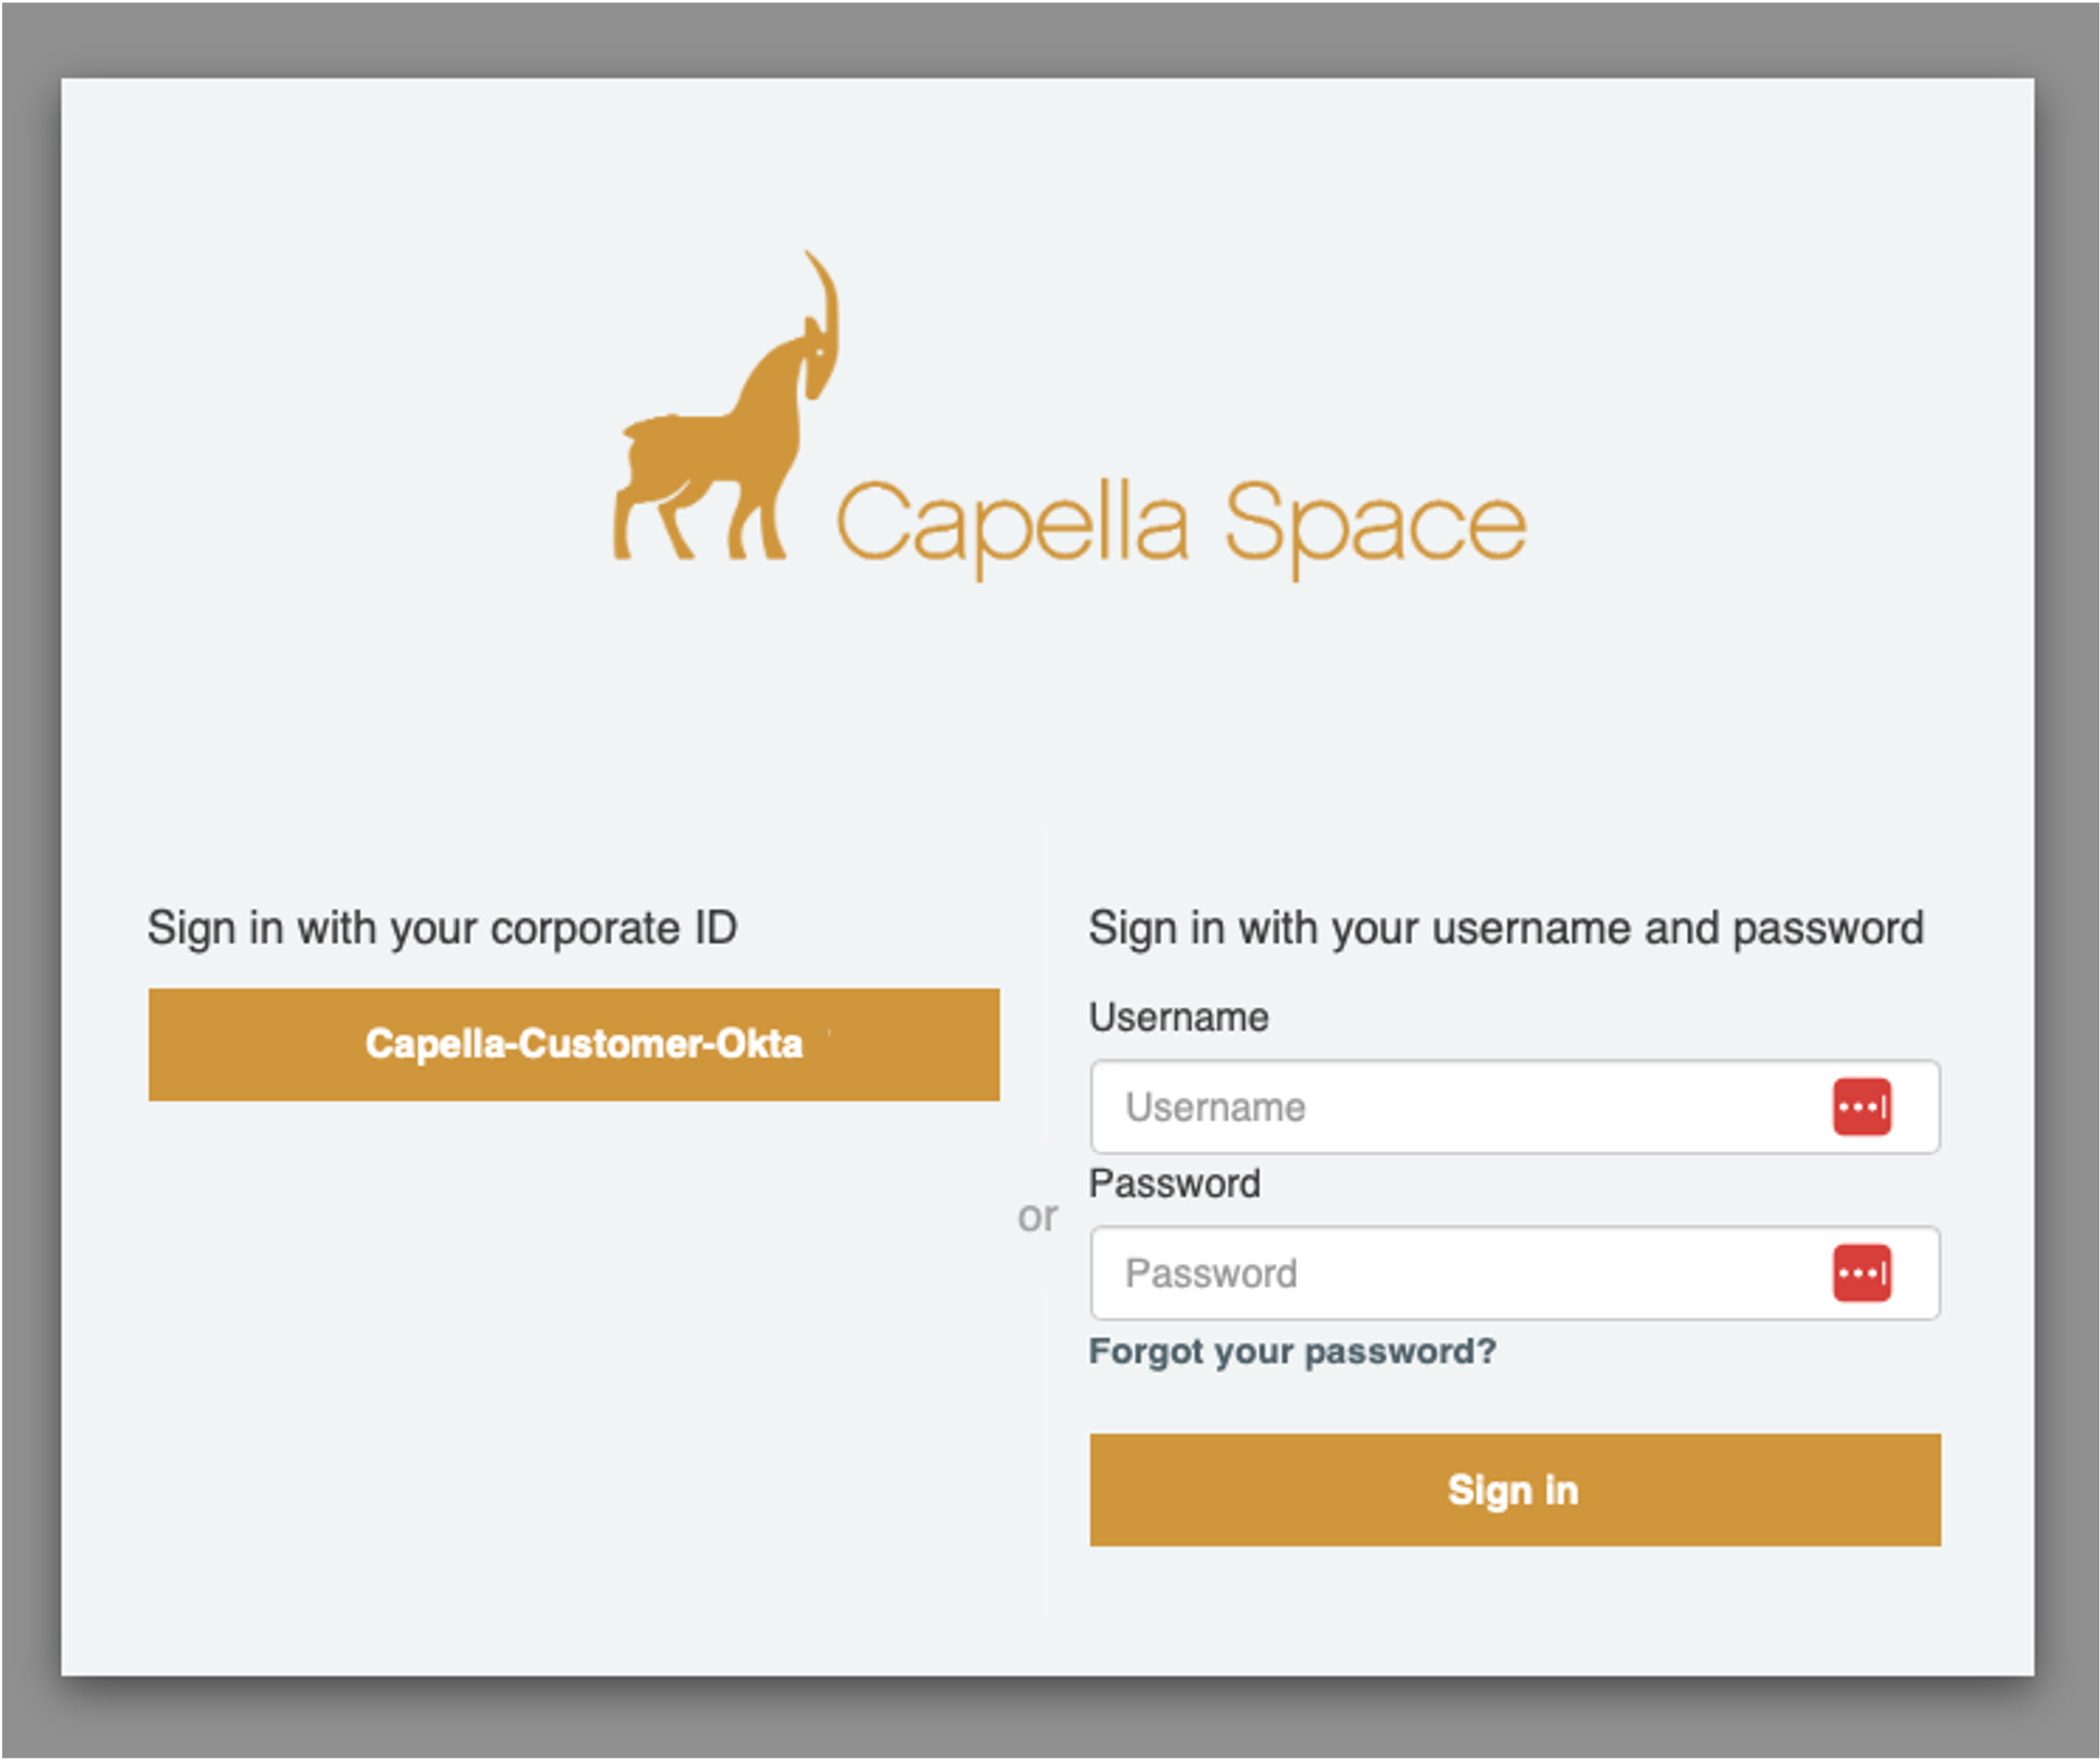The width and height of the screenshot is (2100, 1760).
Task: Sign in using Capella-Customer-Okta button
Action: coord(574,1044)
